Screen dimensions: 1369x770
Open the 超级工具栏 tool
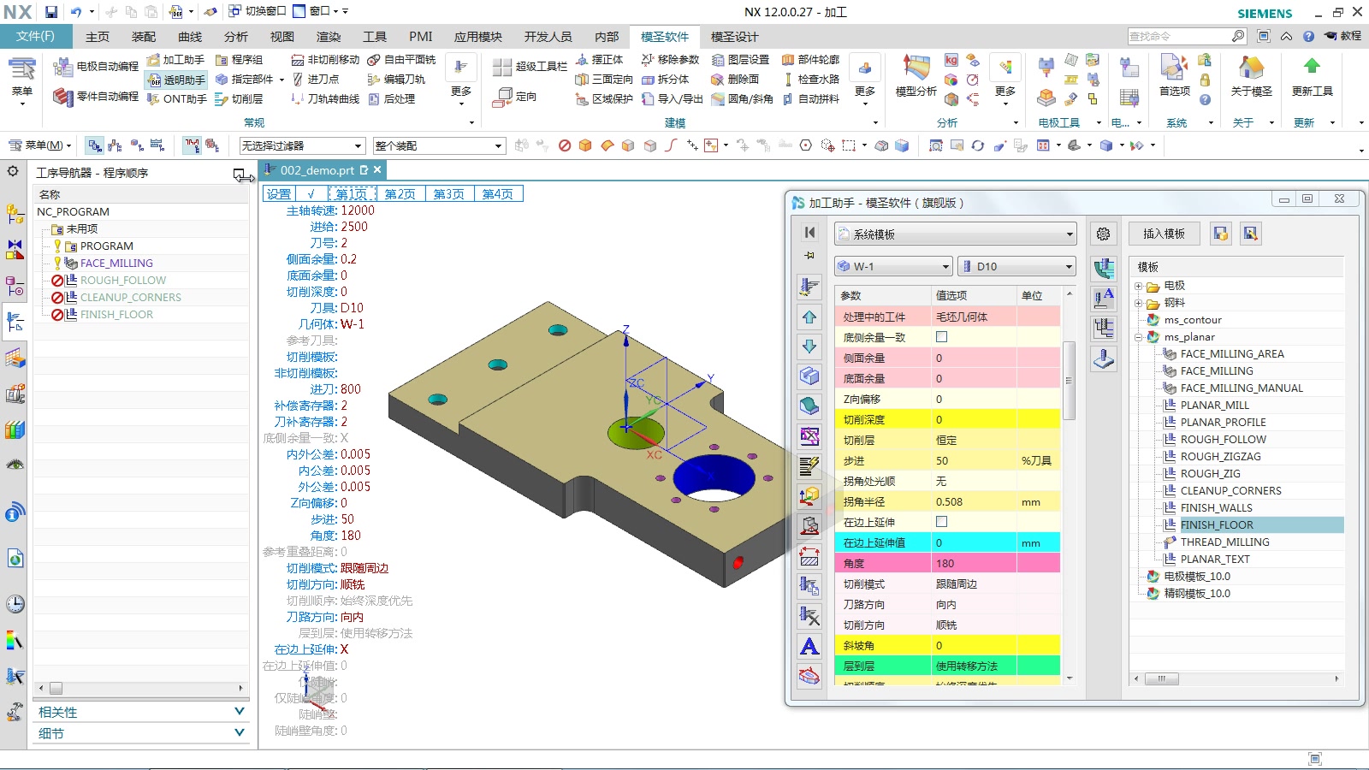[x=530, y=66]
